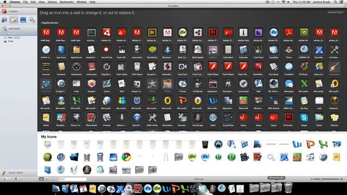Image resolution: width=347 pixels, height=195 pixels.
Task: Open the Trash in the Dock
Action: [288, 188]
